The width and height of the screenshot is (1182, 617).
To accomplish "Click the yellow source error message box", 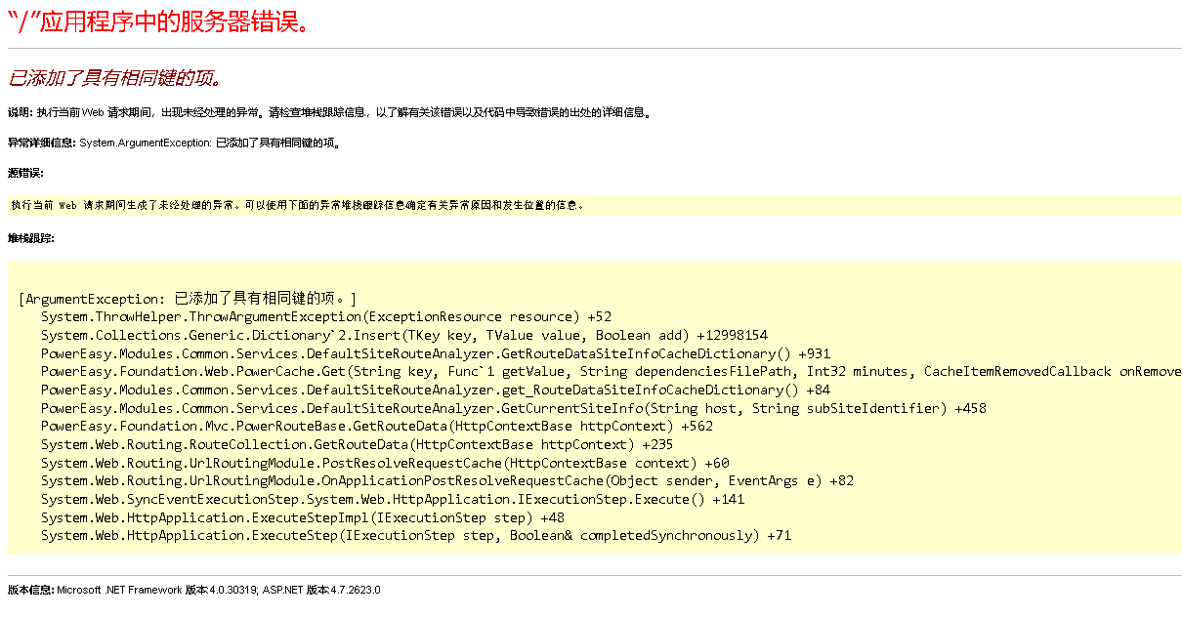I will pos(594,205).
